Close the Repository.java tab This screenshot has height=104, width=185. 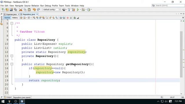[x=37, y=14]
